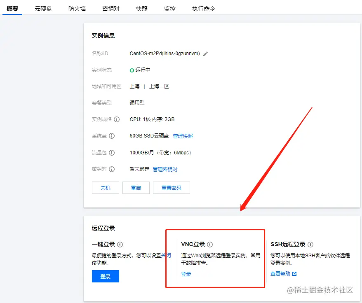
Task: Open the 密钥对 tab
Action: click(x=111, y=9)
